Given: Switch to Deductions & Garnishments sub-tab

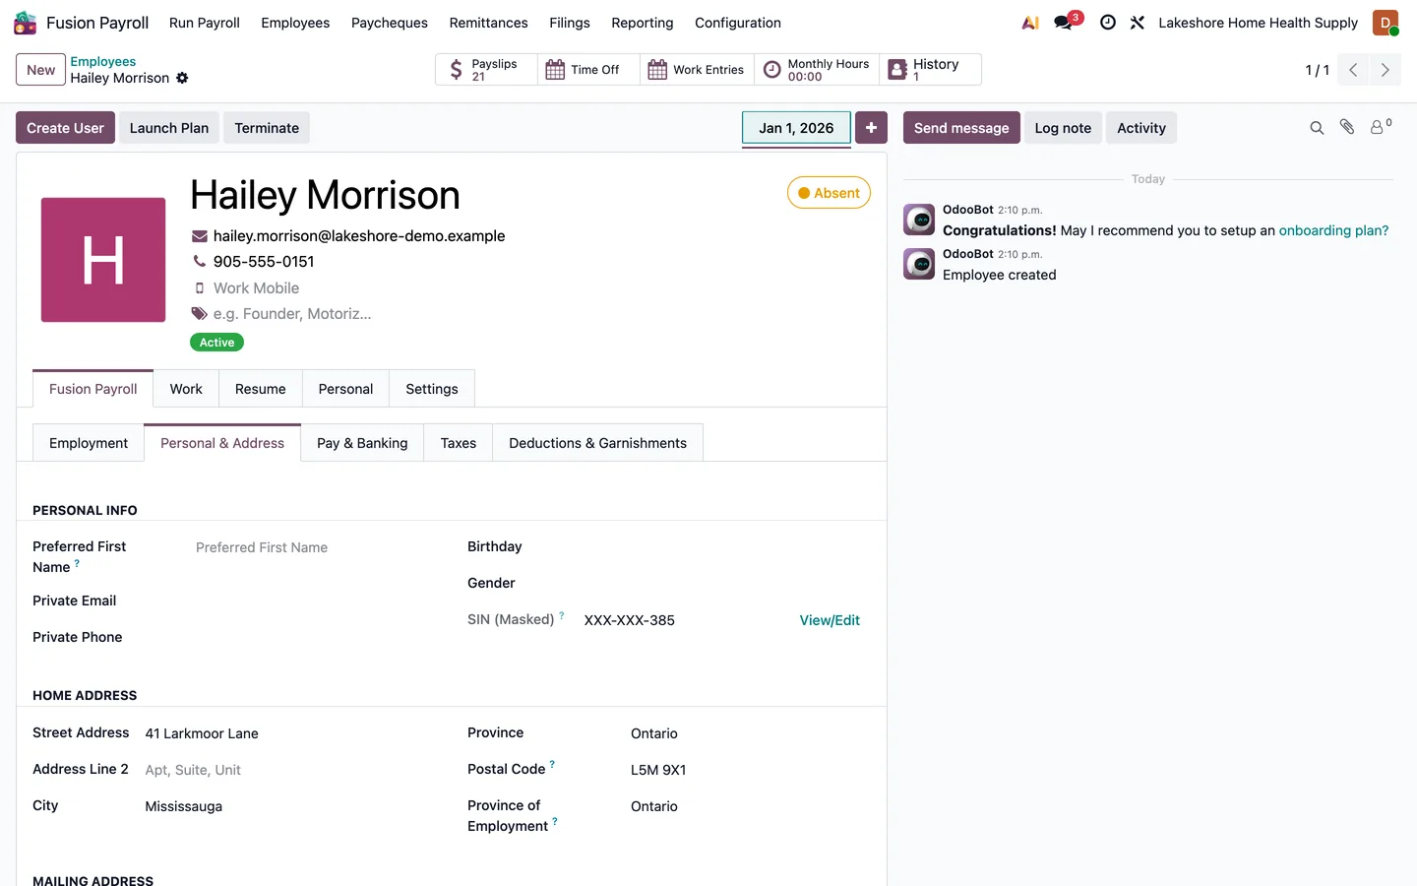Looking at the screenshot, I should tap(597, 443).
